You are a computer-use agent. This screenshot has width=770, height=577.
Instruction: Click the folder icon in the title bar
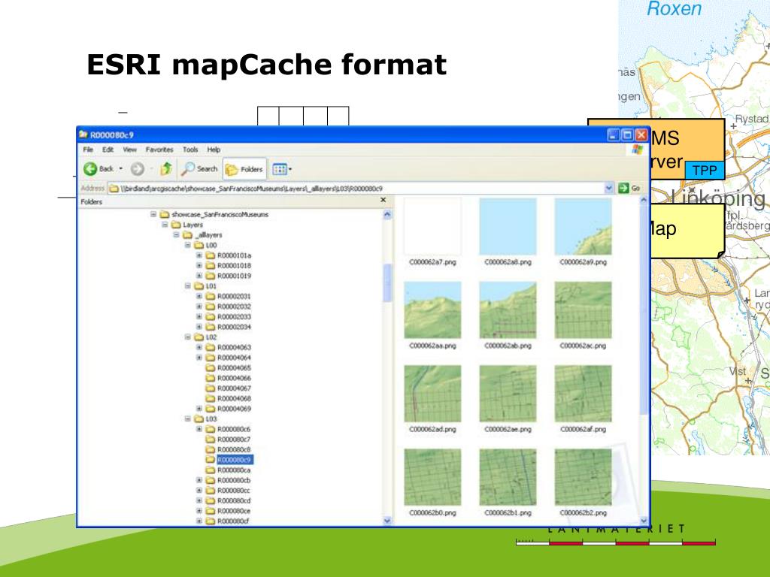[x=83, y=134]
